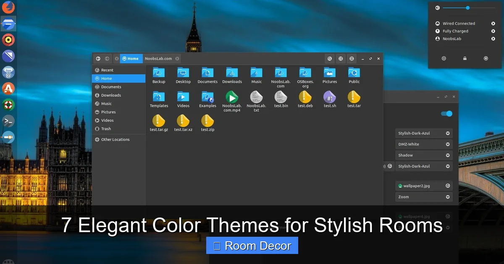Viewport: 504px width, 264px height.
Task: Click the Wired Connected label
Action: (459, 24)
